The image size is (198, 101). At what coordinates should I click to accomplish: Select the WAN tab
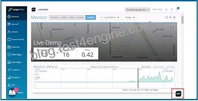71,17
